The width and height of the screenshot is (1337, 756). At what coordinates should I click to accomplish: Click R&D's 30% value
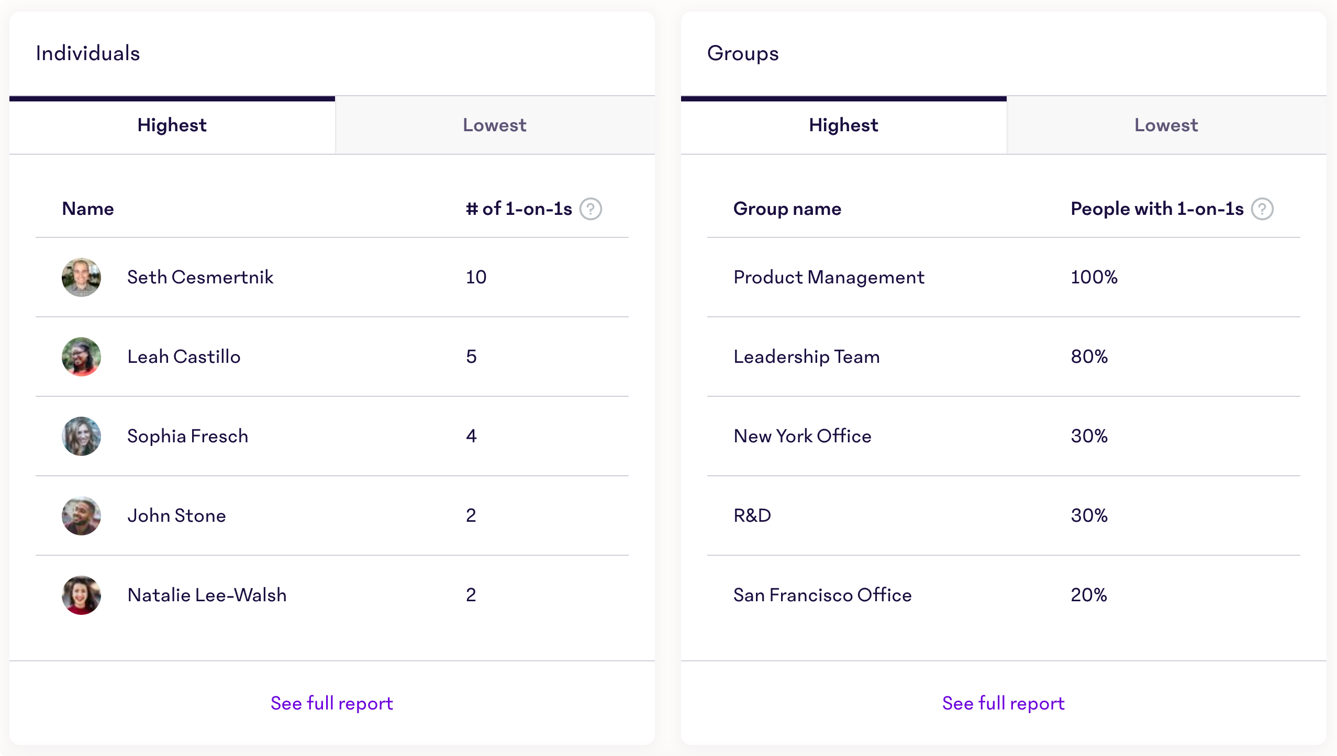tap(1089, 516)
